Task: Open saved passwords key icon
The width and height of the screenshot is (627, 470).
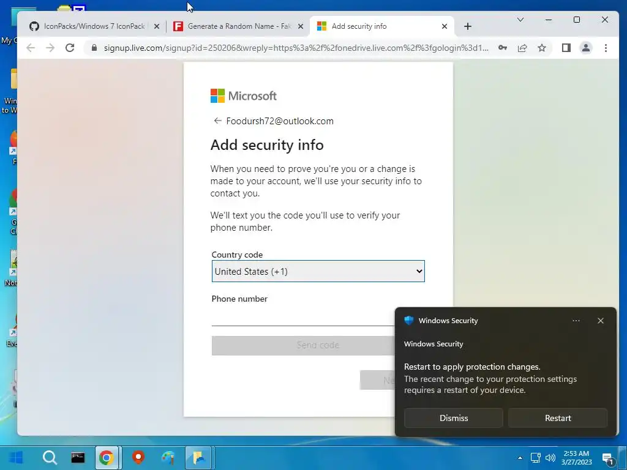Action: (x=503, y=48)
